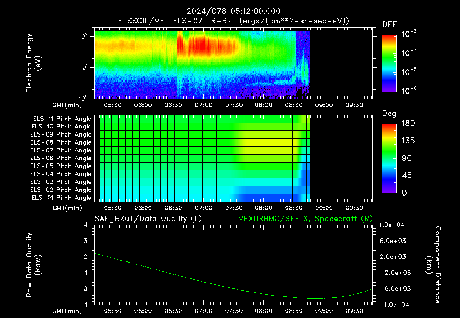Click the ELS-05 Pitch Angle row label

coord(61,166)
